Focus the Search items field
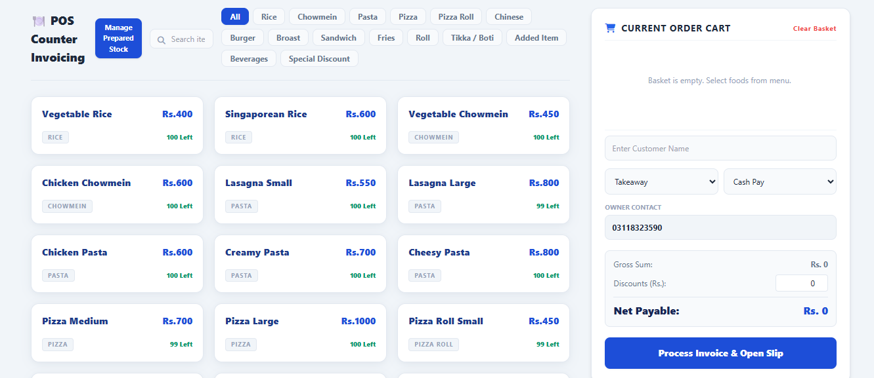This screenshot has height=378, width=874. (182, 39)
